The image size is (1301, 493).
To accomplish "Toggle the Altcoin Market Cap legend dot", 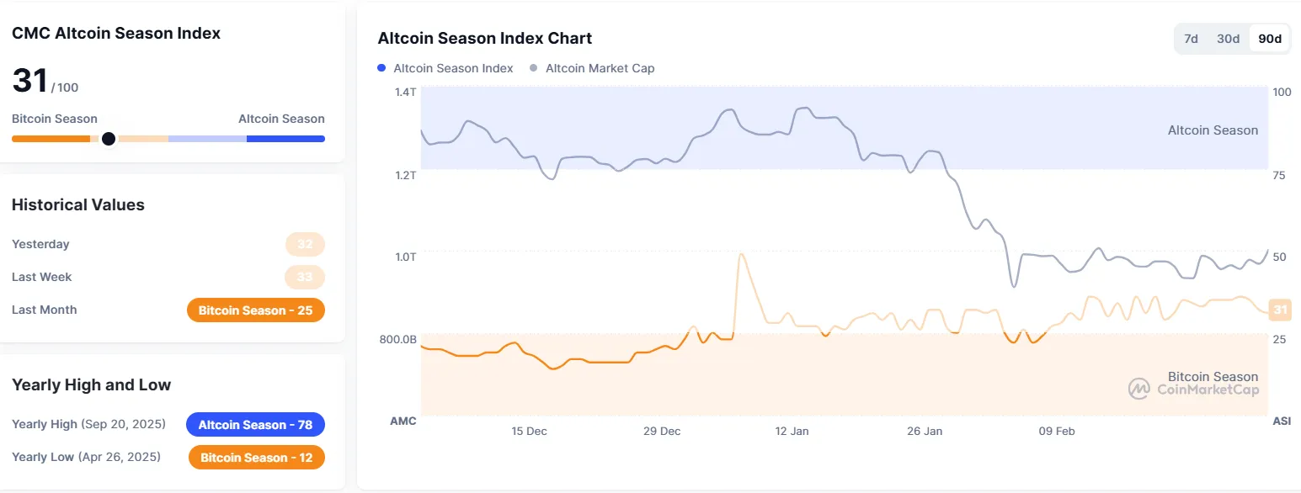I will click(534, 68).
